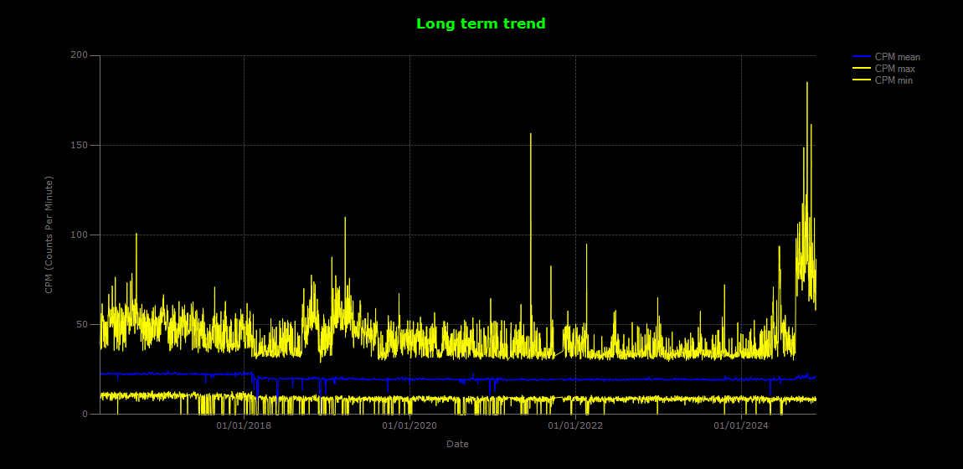Image resolution: width=963 pixels, height=469 pixels.
Task: Click the 01/01/2020 x-axis tick label
Action: [409, 426]
